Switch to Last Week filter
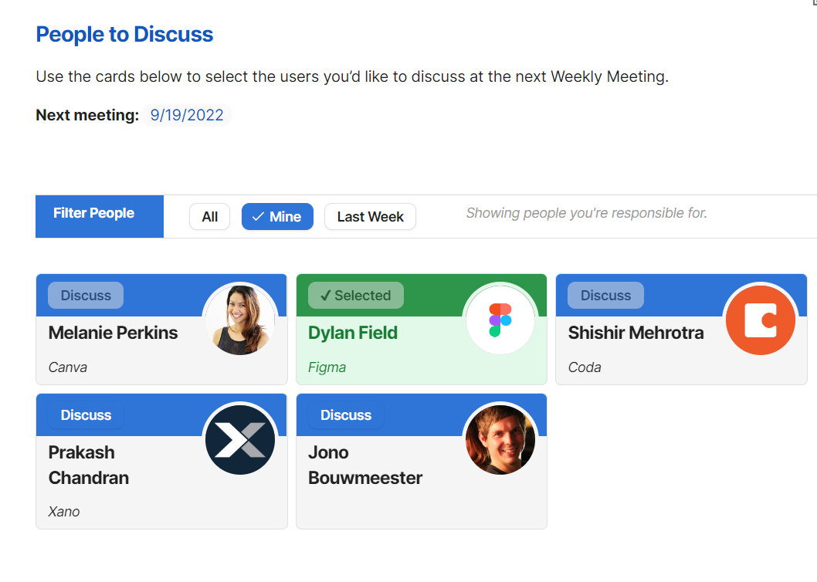 (370, 217)
